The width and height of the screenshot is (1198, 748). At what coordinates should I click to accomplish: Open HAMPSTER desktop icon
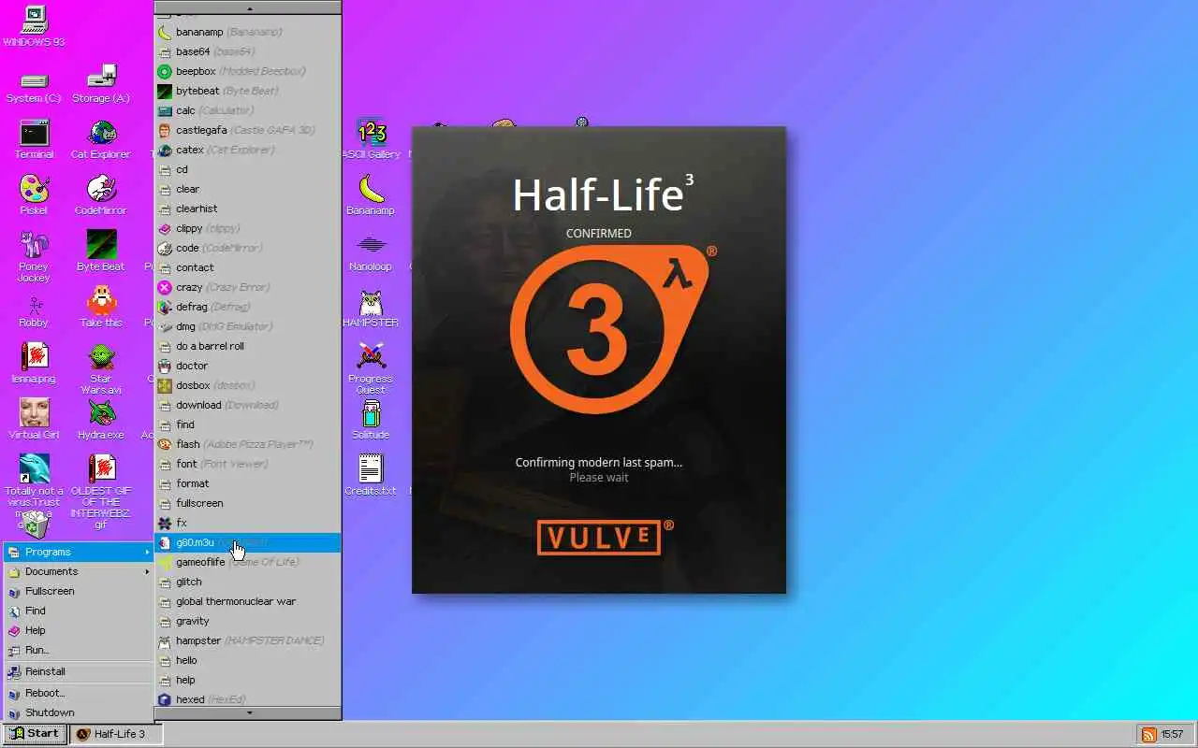click(372, 309)
